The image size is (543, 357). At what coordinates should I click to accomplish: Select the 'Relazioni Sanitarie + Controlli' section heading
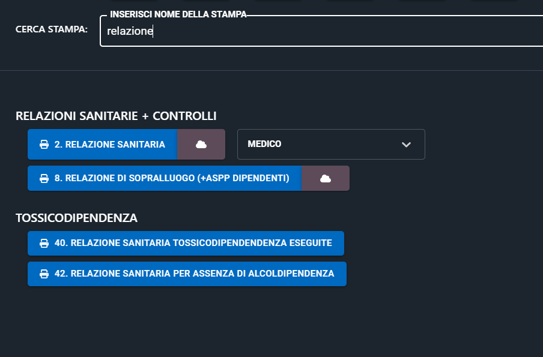coord(116,116)
